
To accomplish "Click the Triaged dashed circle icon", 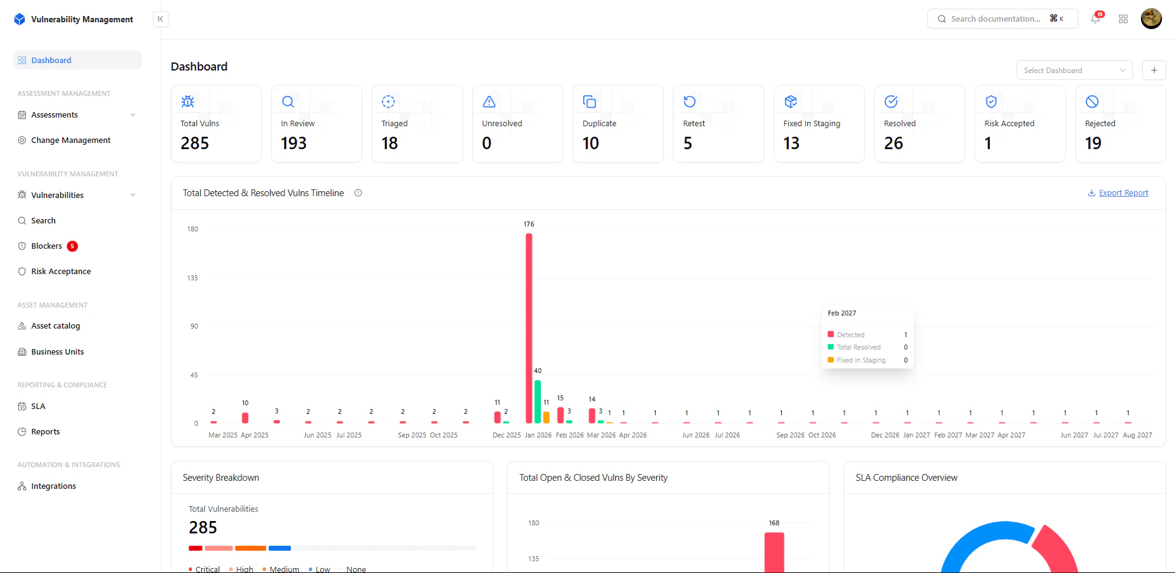I will [388, 101].
